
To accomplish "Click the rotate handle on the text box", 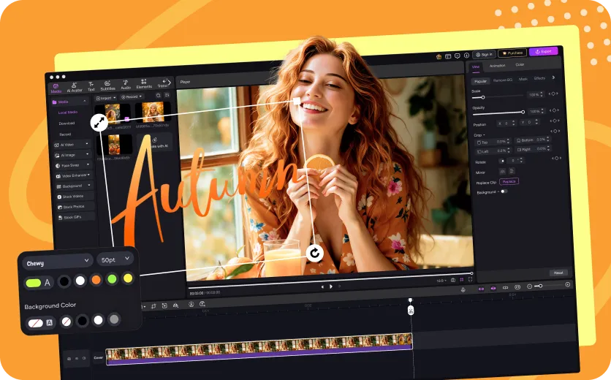I will pyautogui.click(x=314, y=254).
